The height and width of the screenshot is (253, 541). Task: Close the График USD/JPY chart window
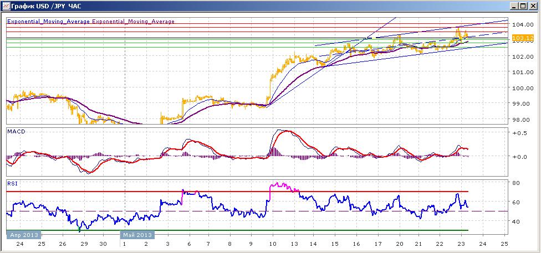pos(533,6)
